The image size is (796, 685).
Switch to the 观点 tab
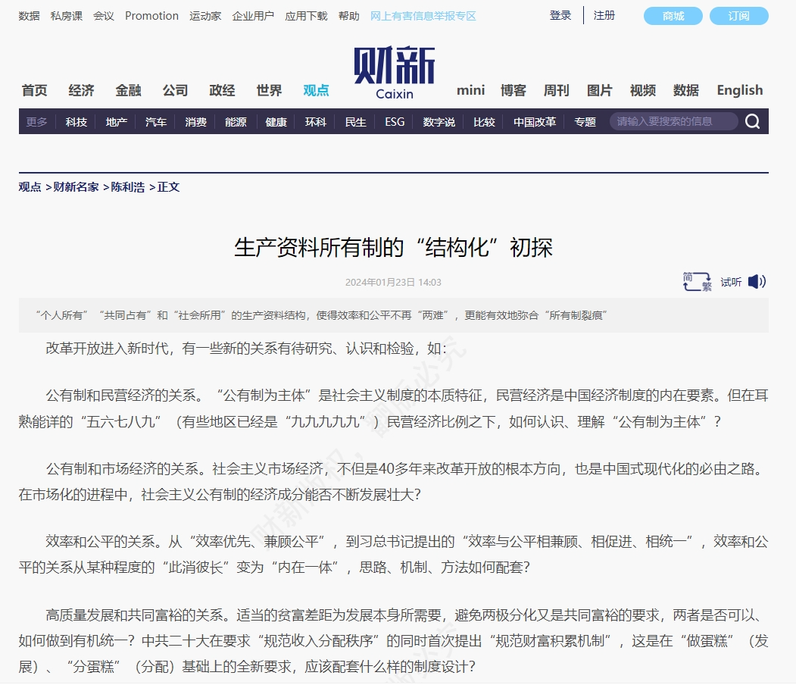pos(317,89)
